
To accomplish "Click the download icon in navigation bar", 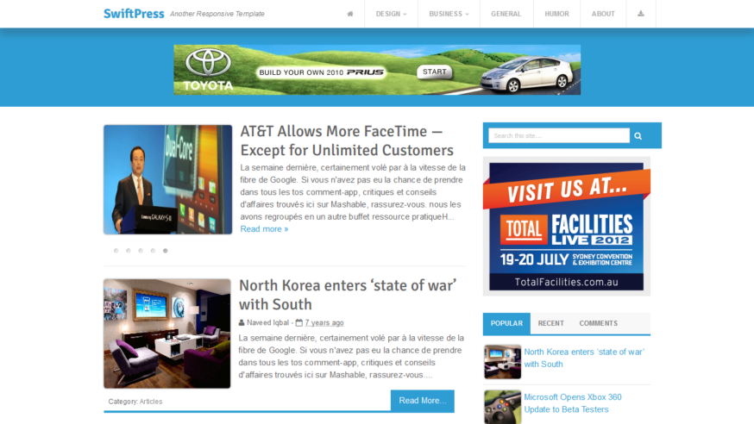I will (x=640, y=14).
